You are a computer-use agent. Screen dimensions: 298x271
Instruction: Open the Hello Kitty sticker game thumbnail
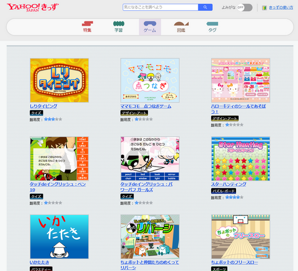[x=241, y=80]
